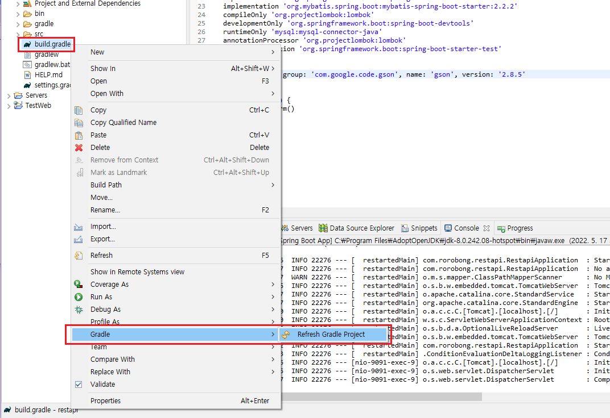Click the Copy icon in context menu
This screenshot has height=418, width=610.
click(x=79, y=110)
